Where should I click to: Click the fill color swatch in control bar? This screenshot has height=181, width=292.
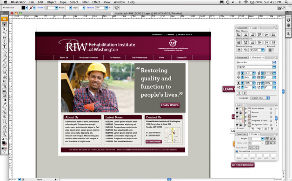(x=23, y=7)
